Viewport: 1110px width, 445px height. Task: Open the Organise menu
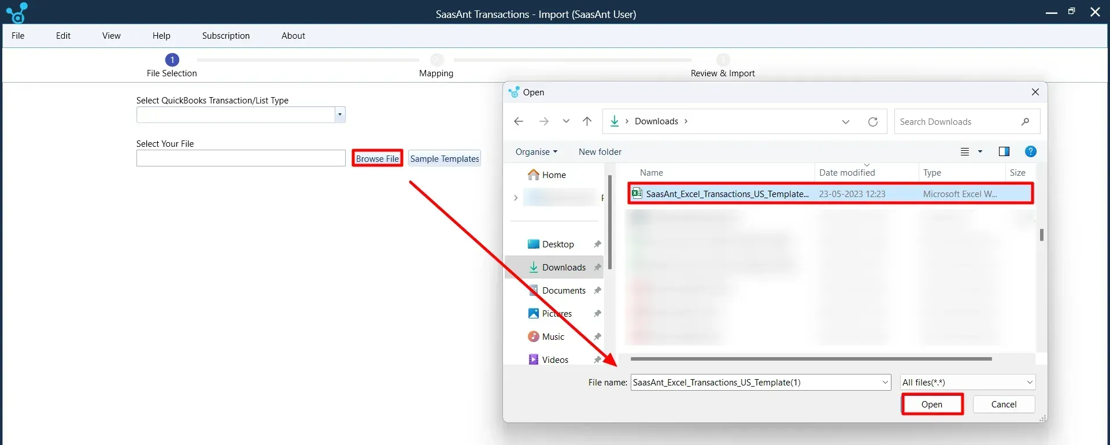click(536, 152)
